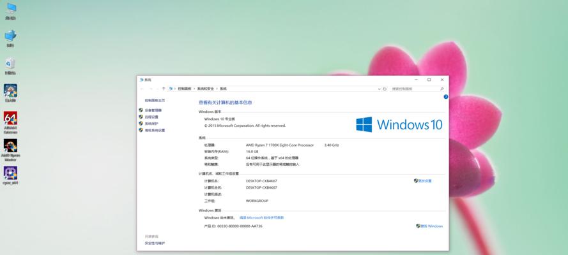Click the 系统 breadcrumb in address bar
Image resolution: width=568 pixels, height=255 pixels.
[x=223, y=89]
